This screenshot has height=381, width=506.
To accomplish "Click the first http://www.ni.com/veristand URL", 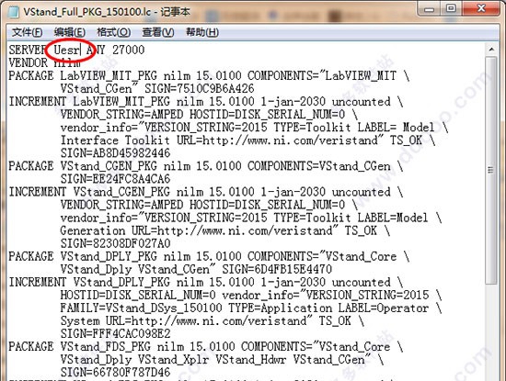I will (x=290, y=140).
